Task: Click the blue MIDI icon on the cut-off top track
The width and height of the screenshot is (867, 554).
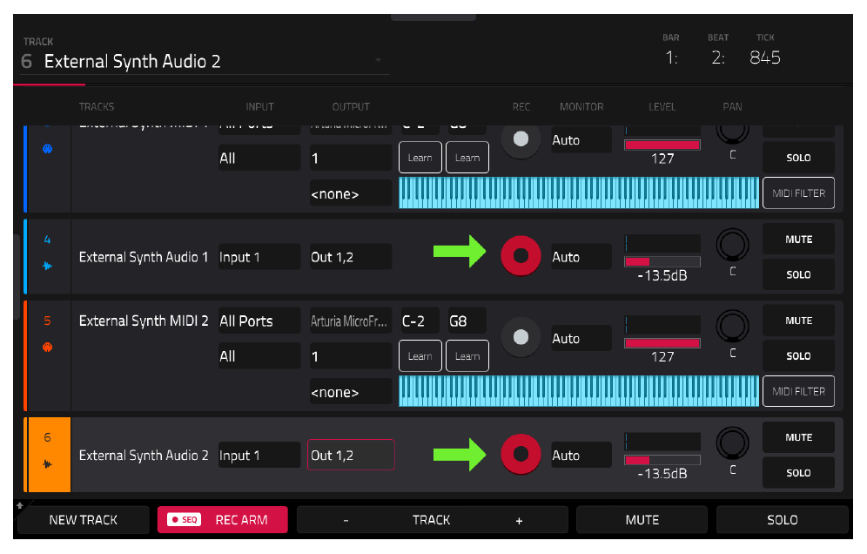Action: [48, 149]
